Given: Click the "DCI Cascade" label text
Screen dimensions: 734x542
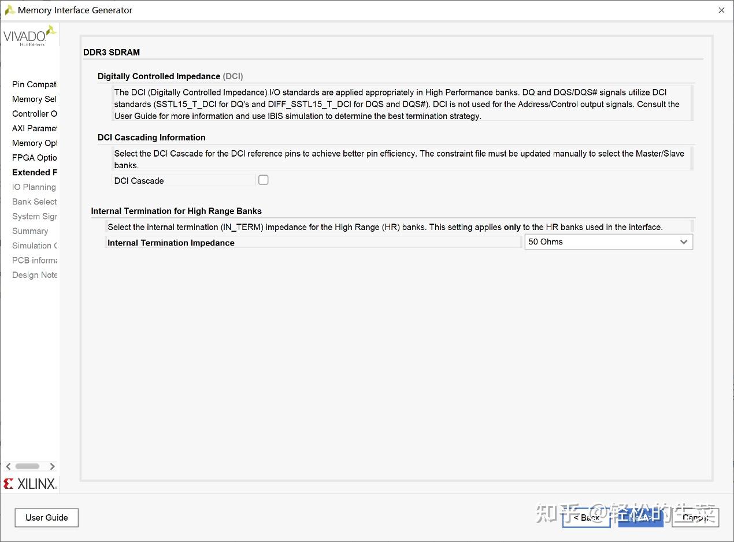Looking at the screenshot, I should (139, 181).
